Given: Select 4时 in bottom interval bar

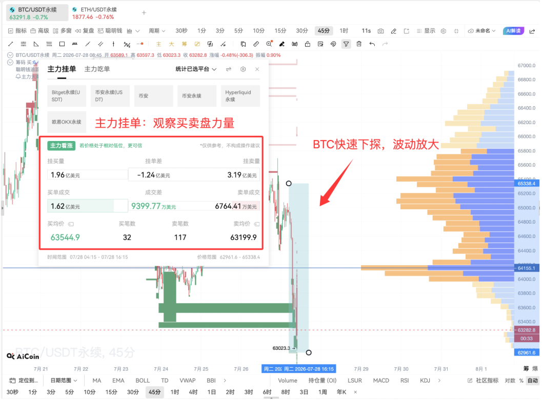Looking at the screenshot, I should point(193,392).
